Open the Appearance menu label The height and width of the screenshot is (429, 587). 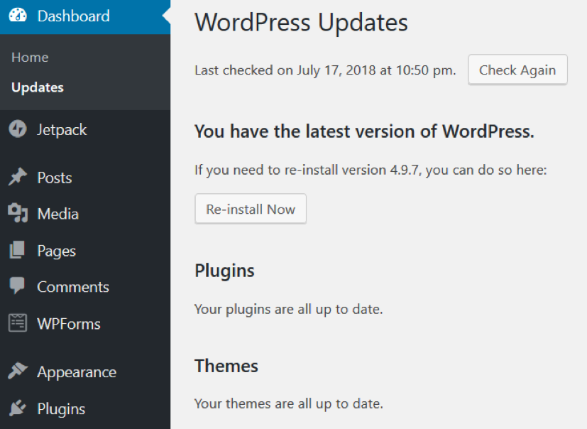click(x=77, y=372)
